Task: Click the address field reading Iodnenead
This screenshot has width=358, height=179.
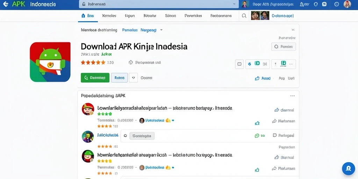Action: coord(159,4)
